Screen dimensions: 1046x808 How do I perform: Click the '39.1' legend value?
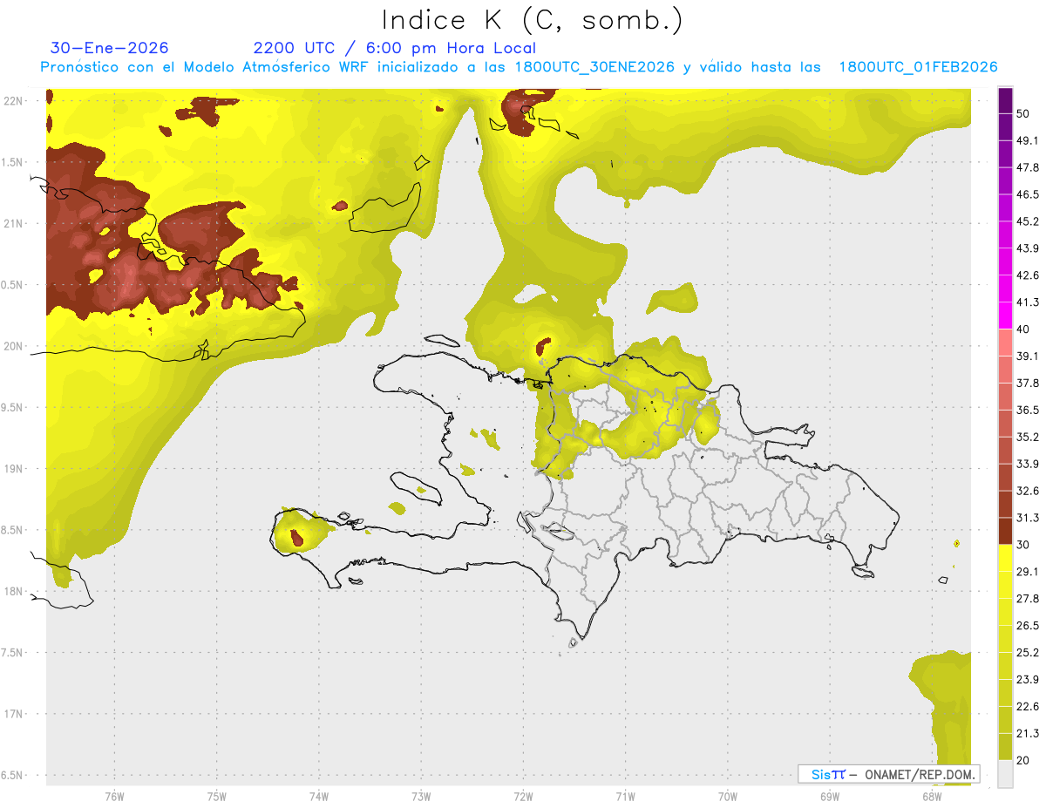[x=1028, y=356]
